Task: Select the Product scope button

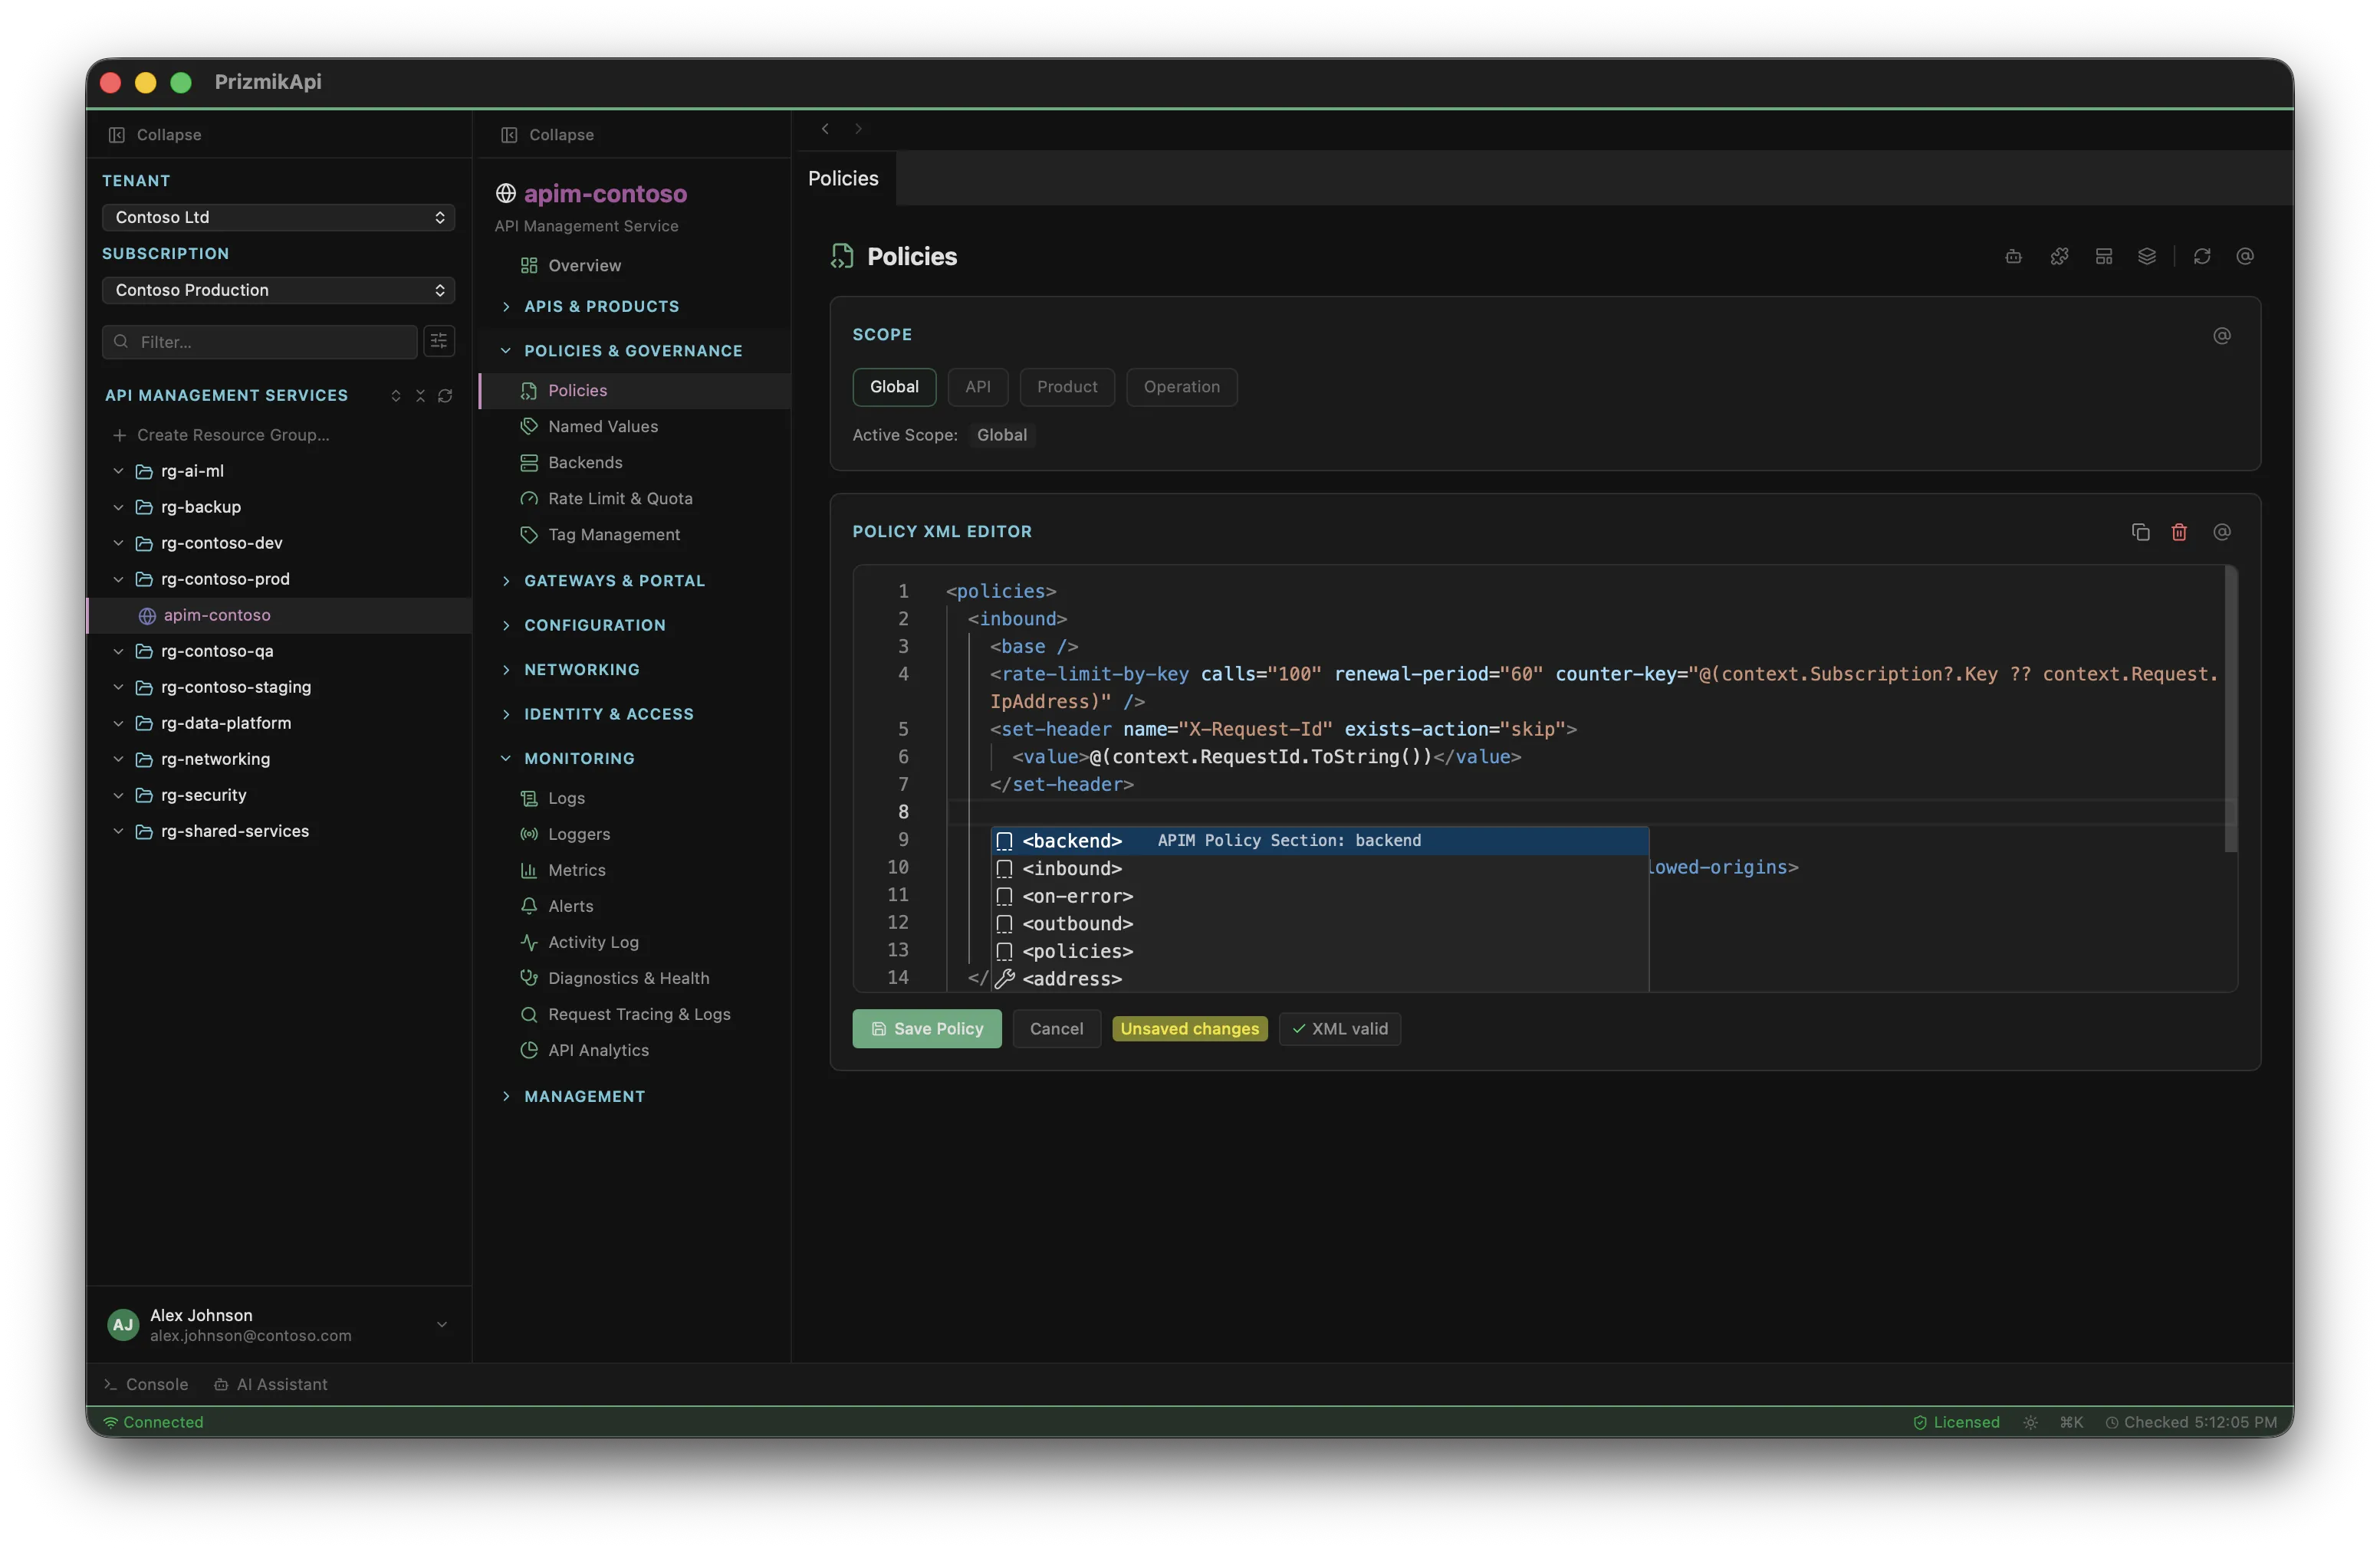Action: click(1067, 387)
